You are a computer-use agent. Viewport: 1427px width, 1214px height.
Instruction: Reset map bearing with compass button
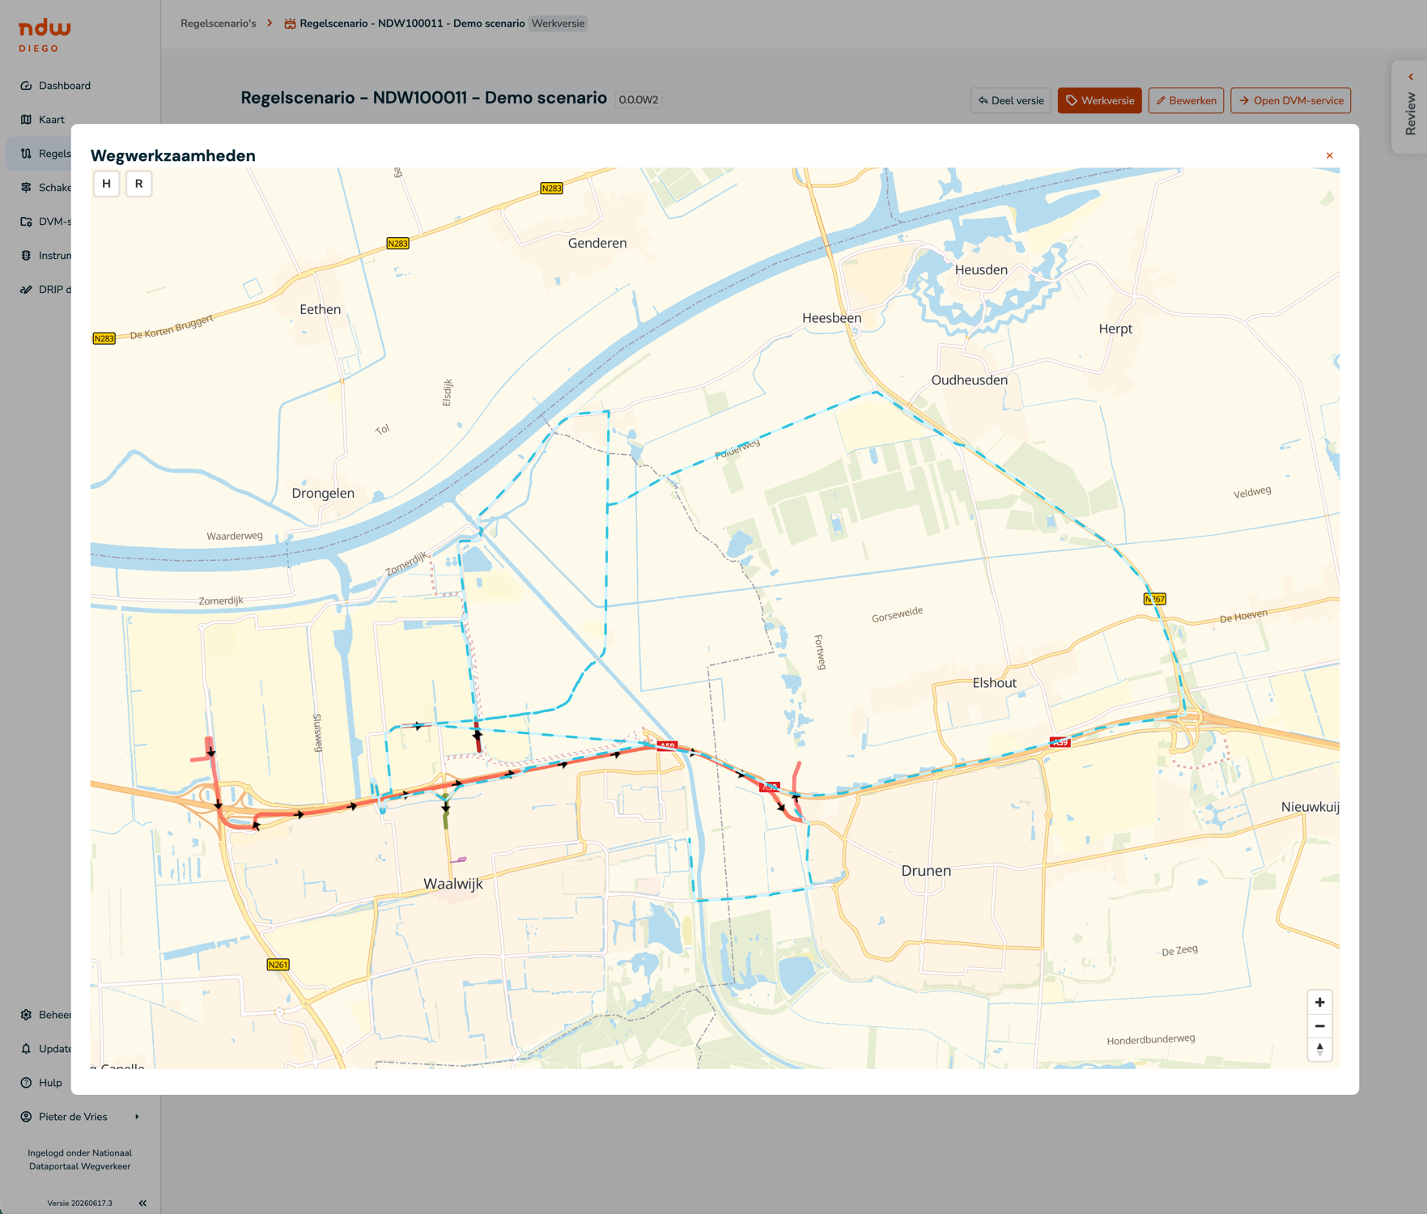(1319, 1049)
